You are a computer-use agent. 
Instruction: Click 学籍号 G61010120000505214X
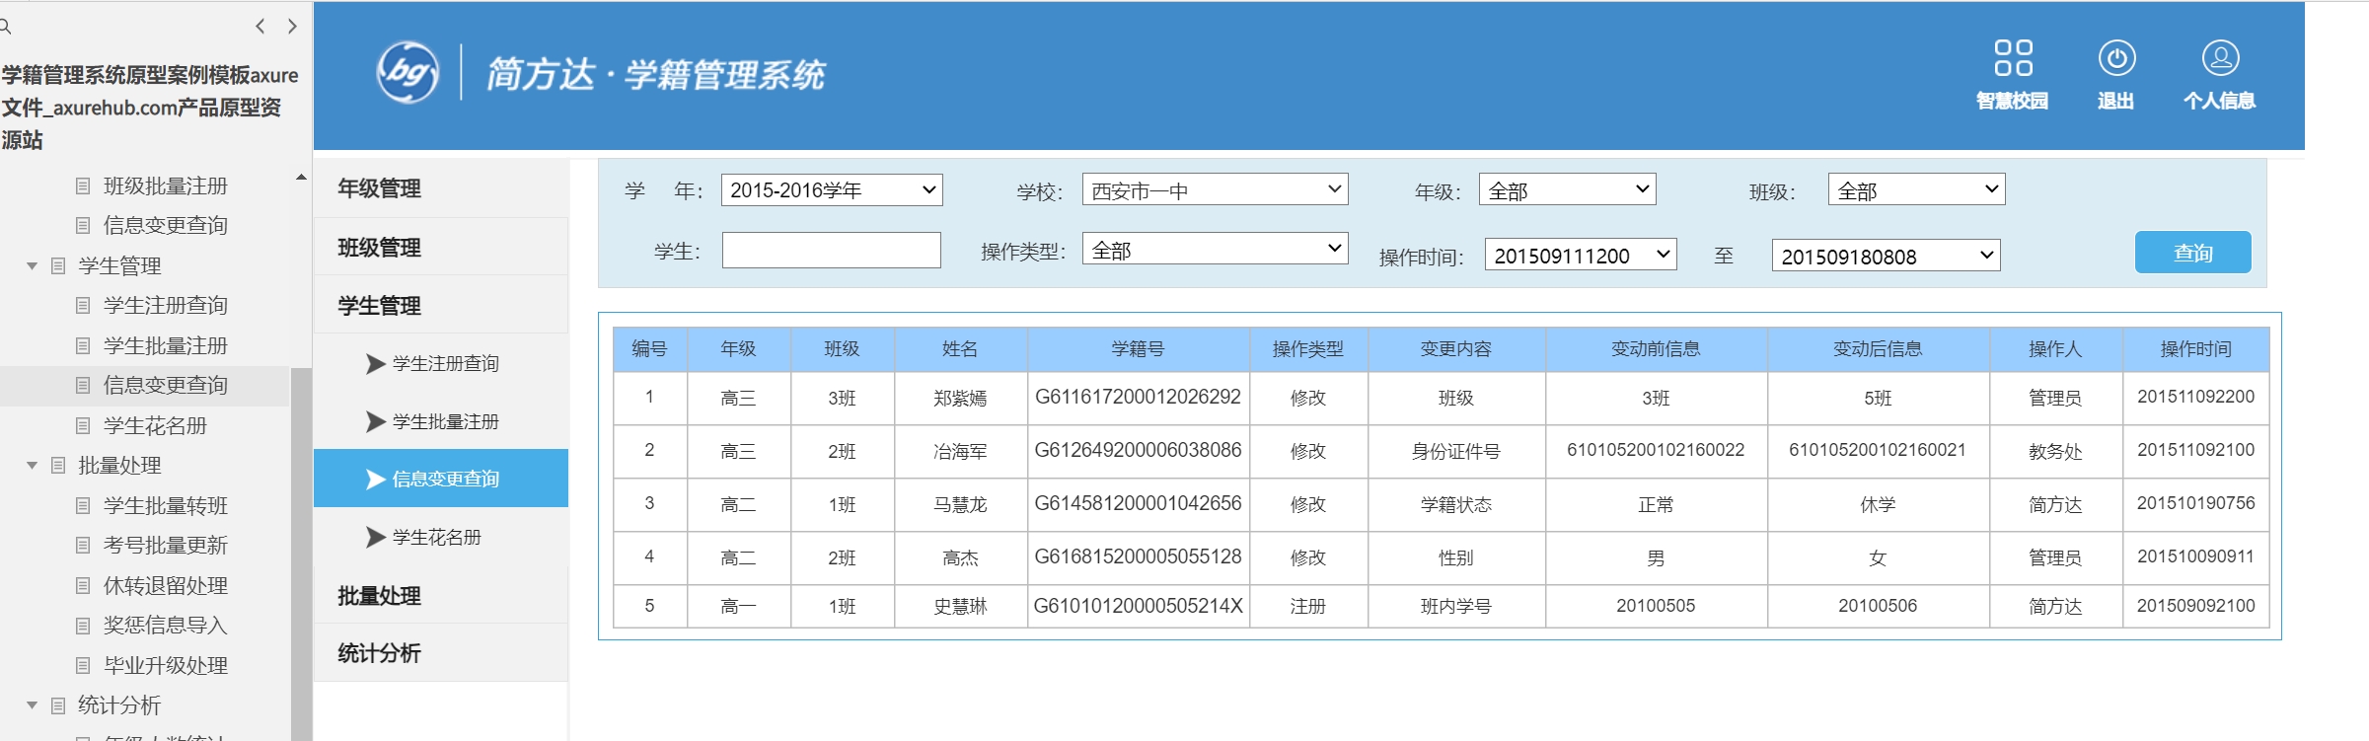(x=1138, y=606)
